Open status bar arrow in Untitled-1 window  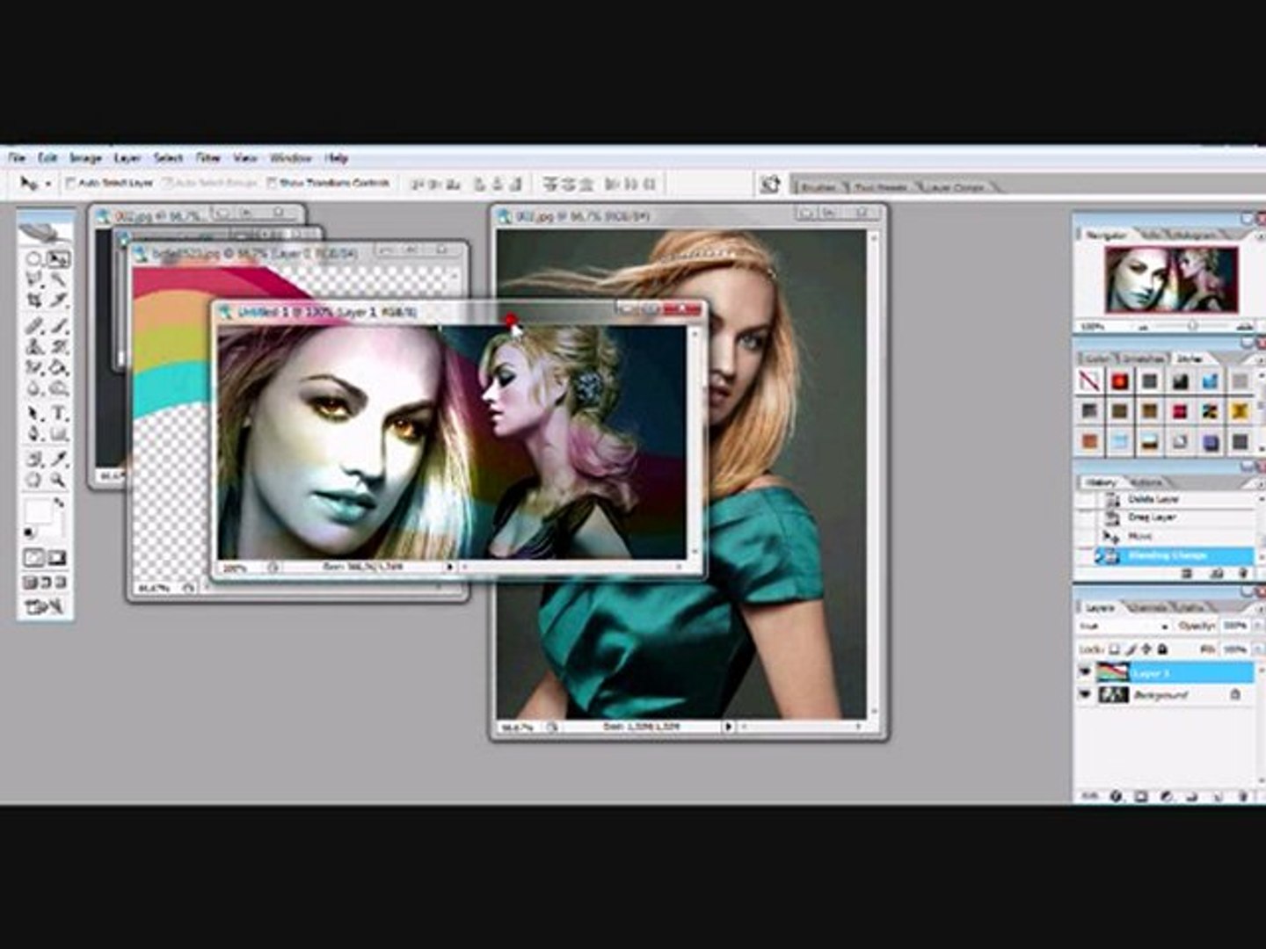click(x=450, y=568)
